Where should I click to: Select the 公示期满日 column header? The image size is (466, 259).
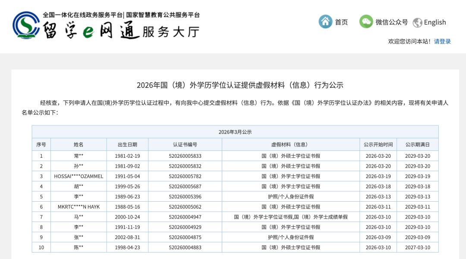pyautogui.click(x=417, y=144)
